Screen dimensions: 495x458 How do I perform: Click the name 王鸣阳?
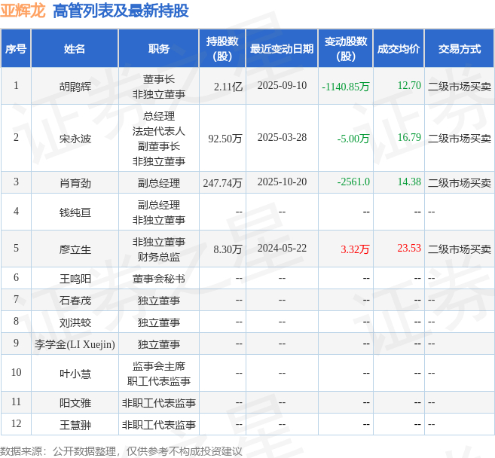(75, 279)
